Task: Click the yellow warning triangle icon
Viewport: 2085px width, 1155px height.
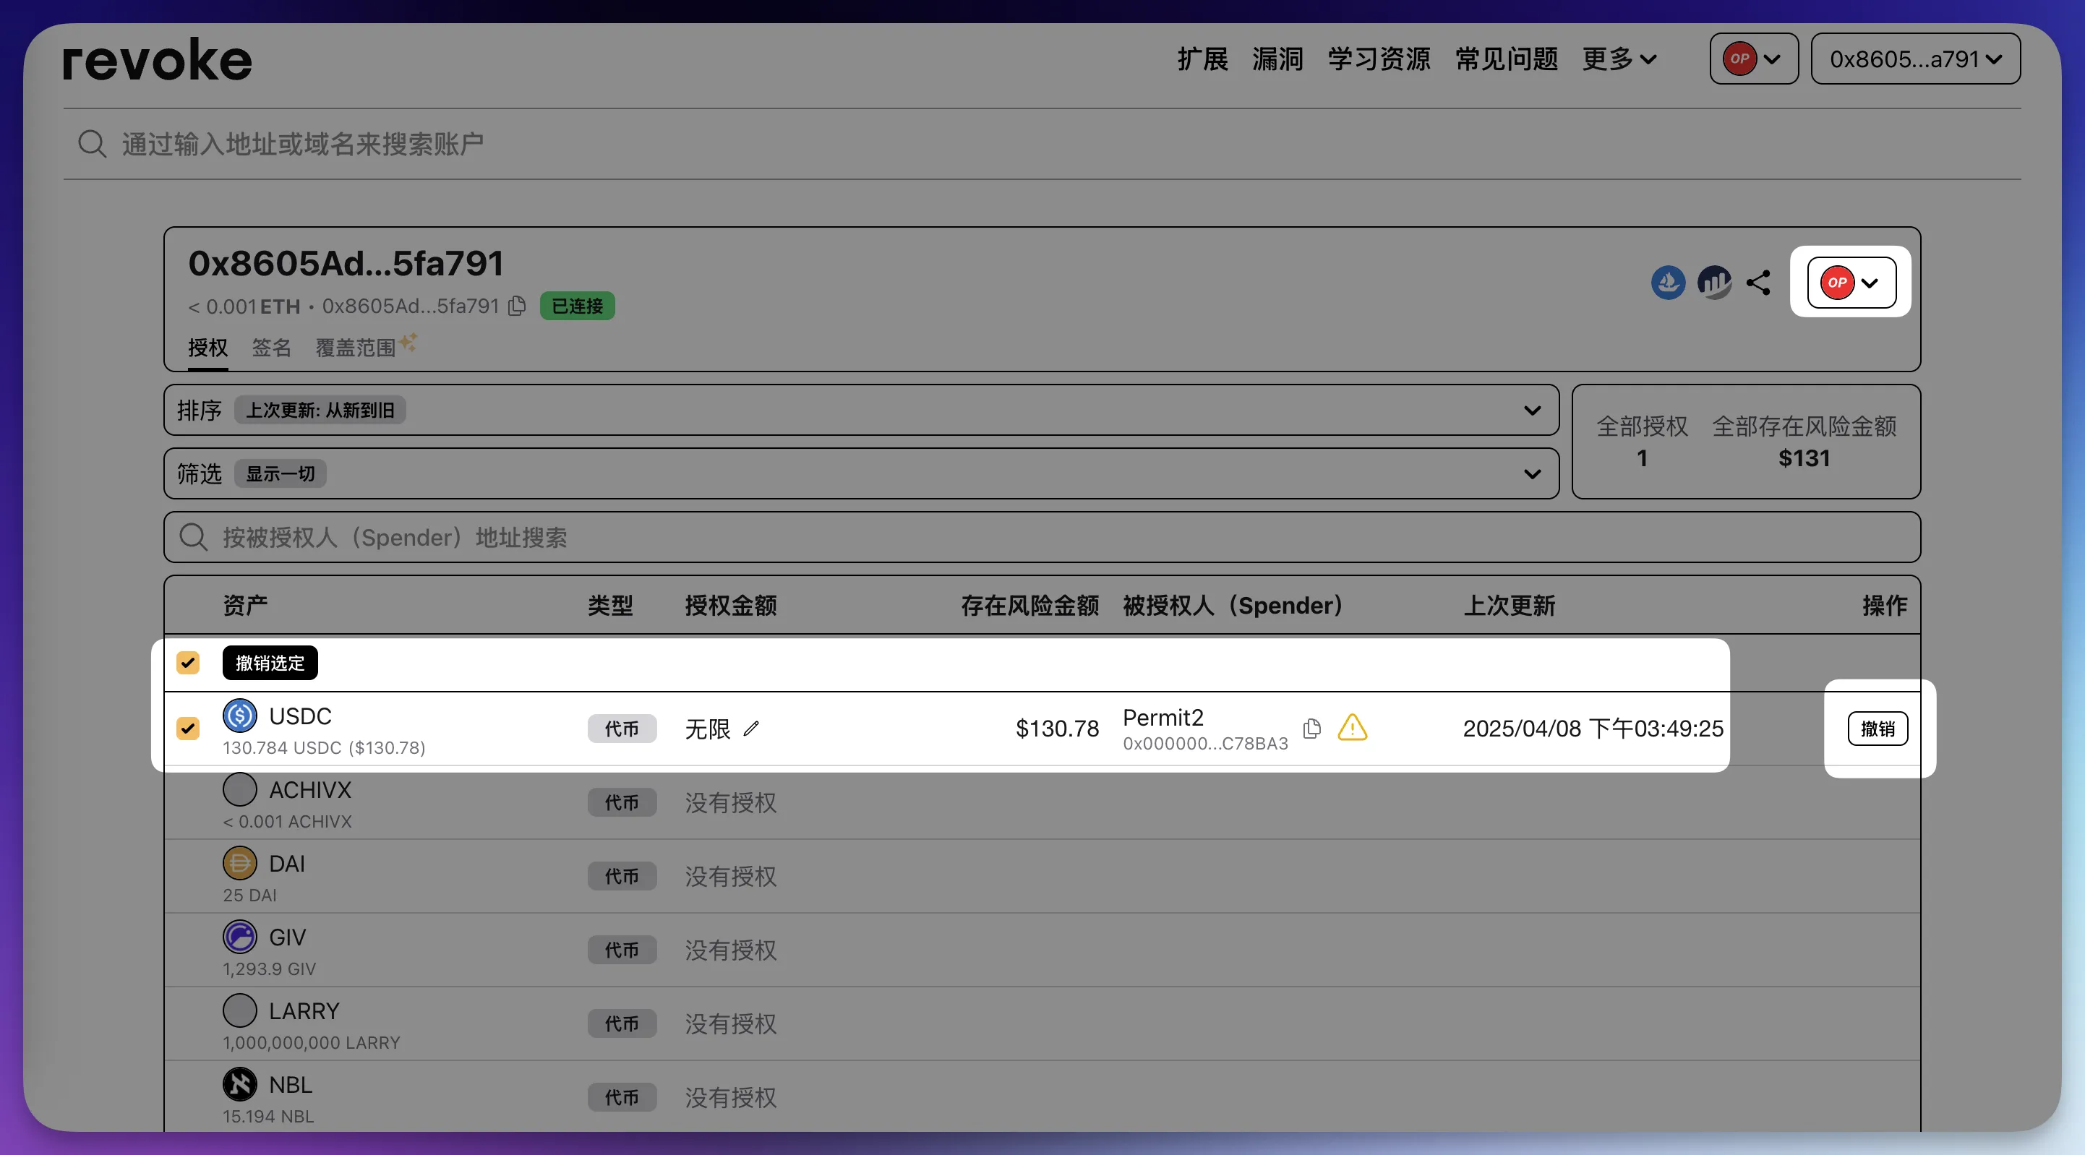Action: point(1352,728)
